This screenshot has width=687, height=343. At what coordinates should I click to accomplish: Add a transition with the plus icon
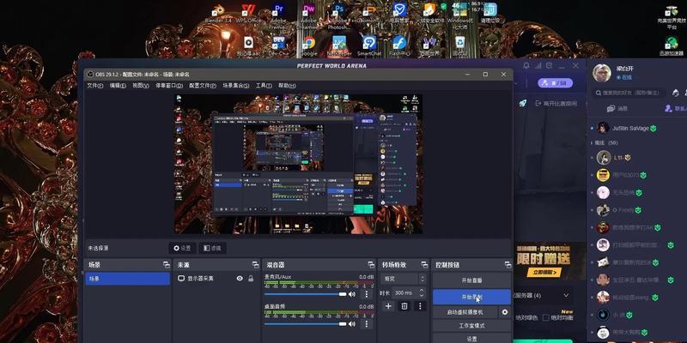tap(388, 306)
